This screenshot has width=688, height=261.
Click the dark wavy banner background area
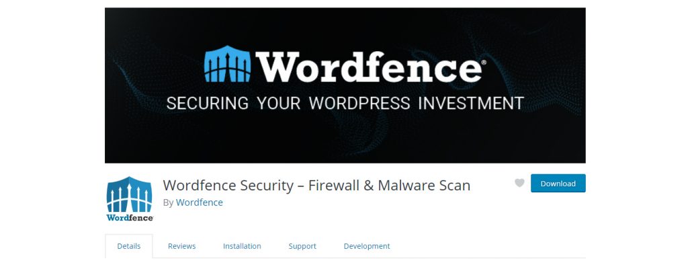(x=345, y=136)
